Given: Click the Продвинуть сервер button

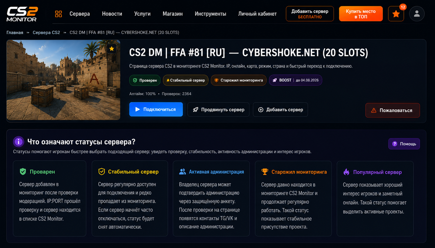Looking at the screenshot, I should (x=218, y=110).
